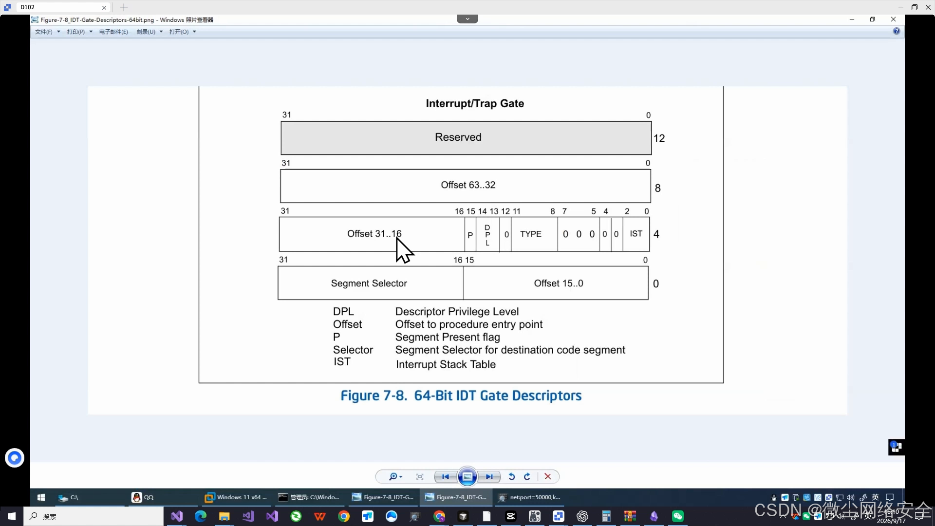The width and height of the screenshot is (935, 526).
Task: Open the CapCut taskbar icon
Action: coord(510,516)
